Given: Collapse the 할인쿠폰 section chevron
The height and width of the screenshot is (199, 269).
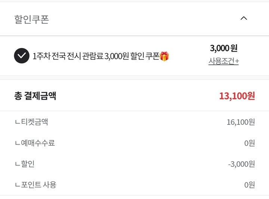Looking at the screenshot, I should (x=244, y=18).
